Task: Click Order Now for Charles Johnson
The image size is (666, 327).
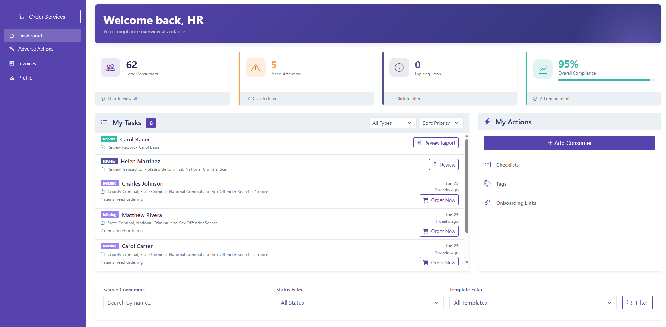Action: tap(439, 200)
